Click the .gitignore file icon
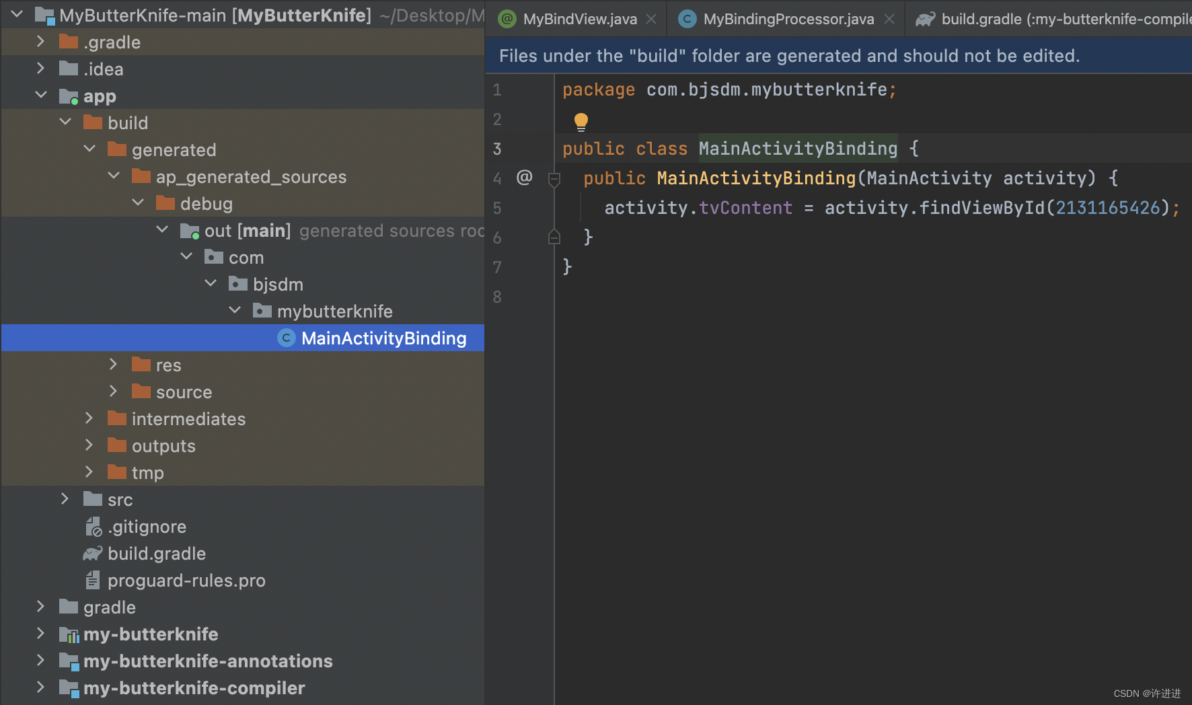Image resolution: width=1192 pixels, height=705 pixels. tap(93, 526)
